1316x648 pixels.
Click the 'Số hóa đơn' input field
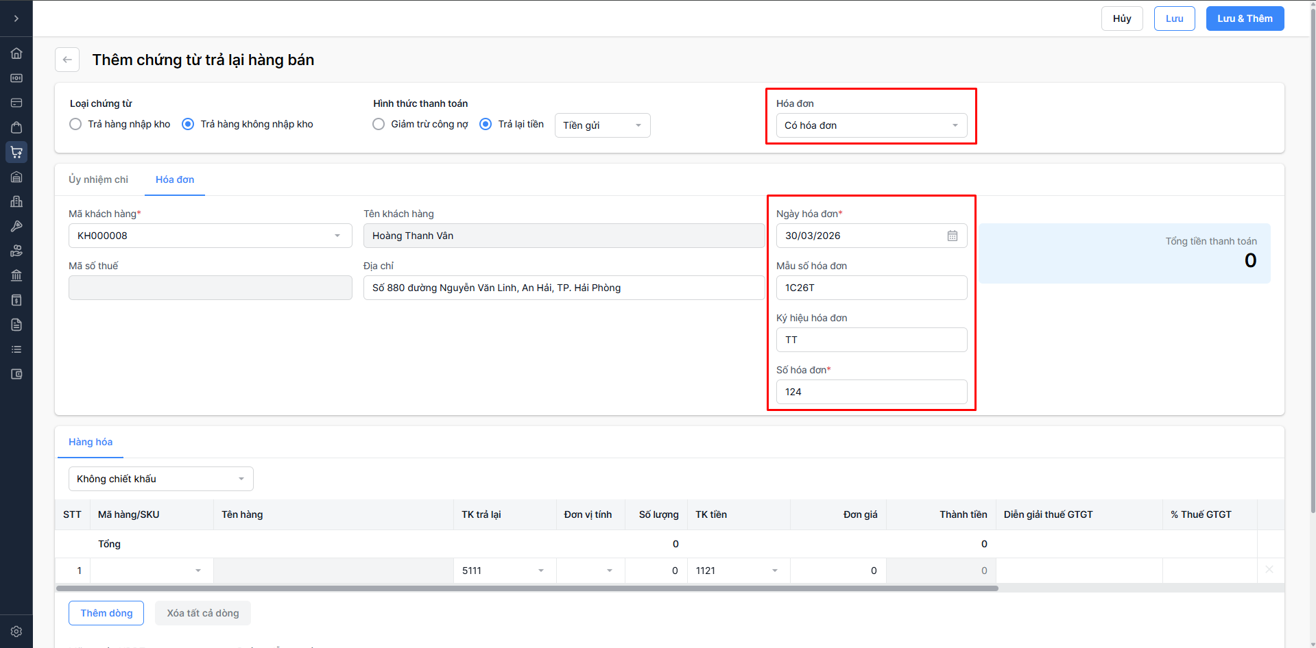click(871, 392)
